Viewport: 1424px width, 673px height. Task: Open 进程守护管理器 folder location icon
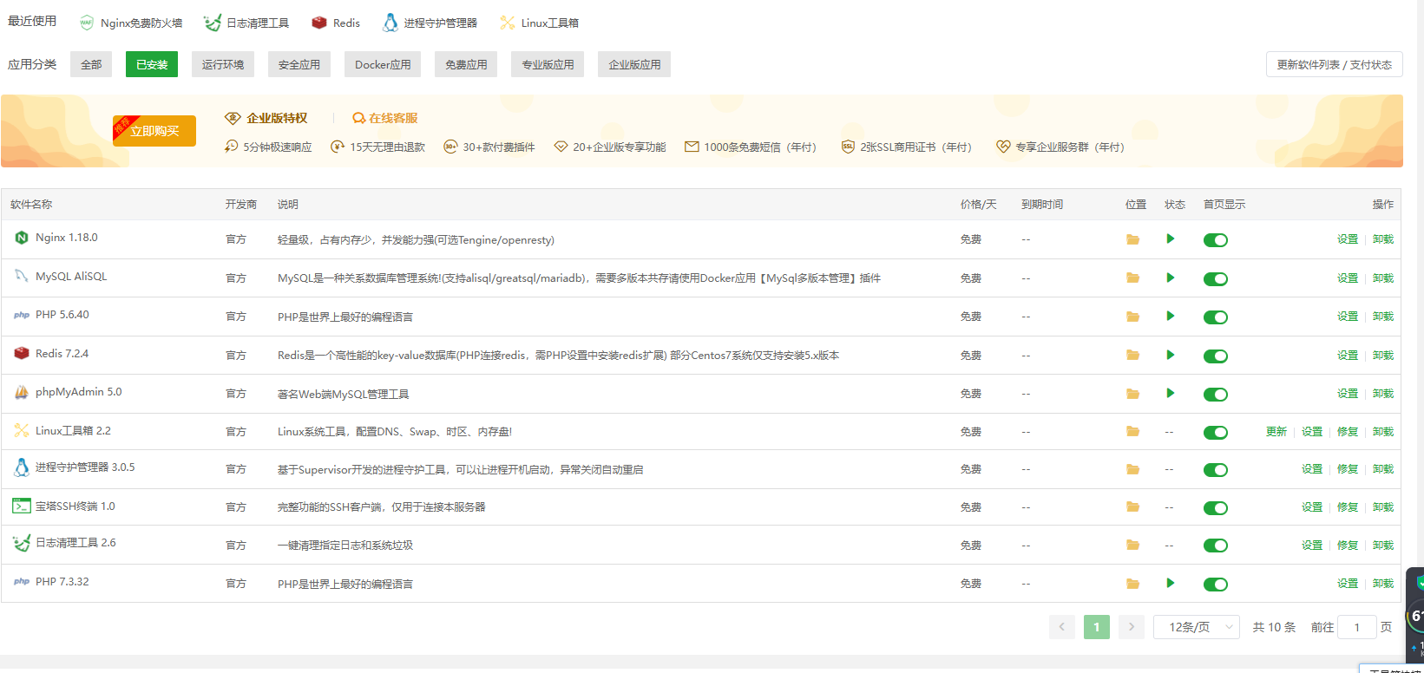1132,469
